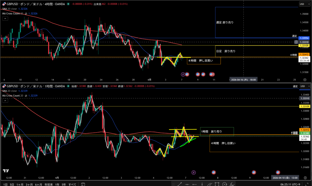Select the 3ヶ月 time range
Screen dimensions: 312x186
(x=29, y=184)
